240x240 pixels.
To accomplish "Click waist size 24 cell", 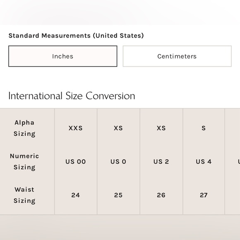I will (76, 195).
